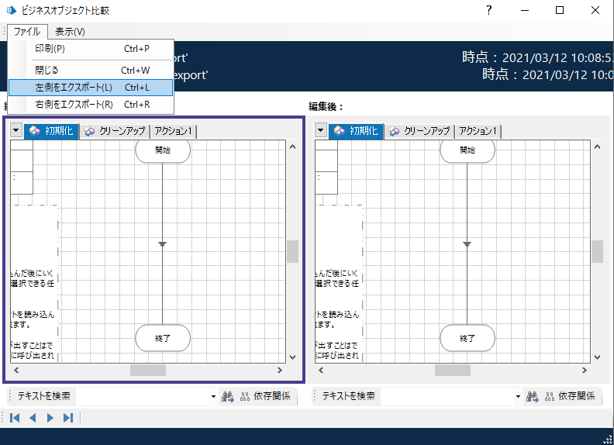Click left pane scroll up arrow

[x=293, y=147]
